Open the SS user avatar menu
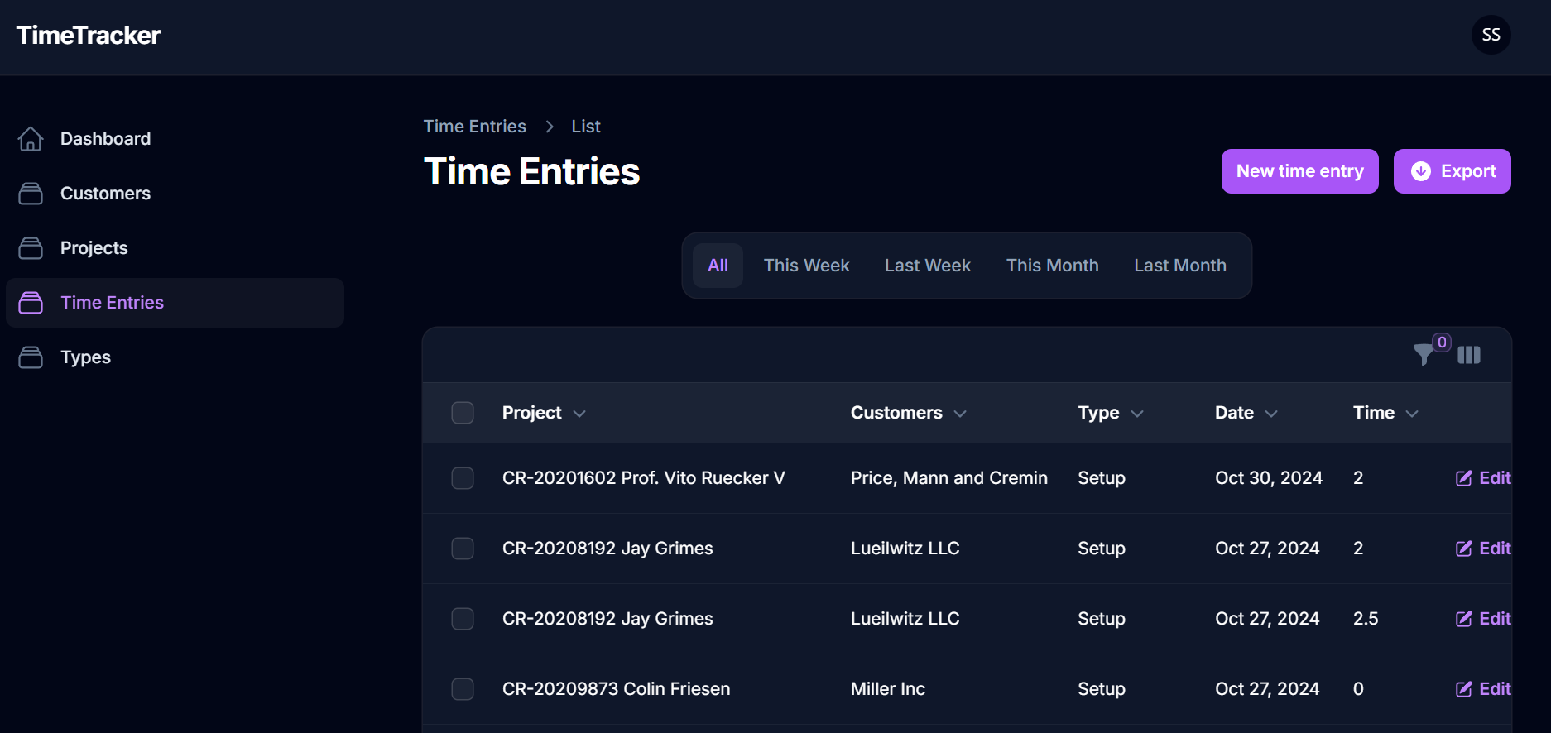 [1491, 35]
